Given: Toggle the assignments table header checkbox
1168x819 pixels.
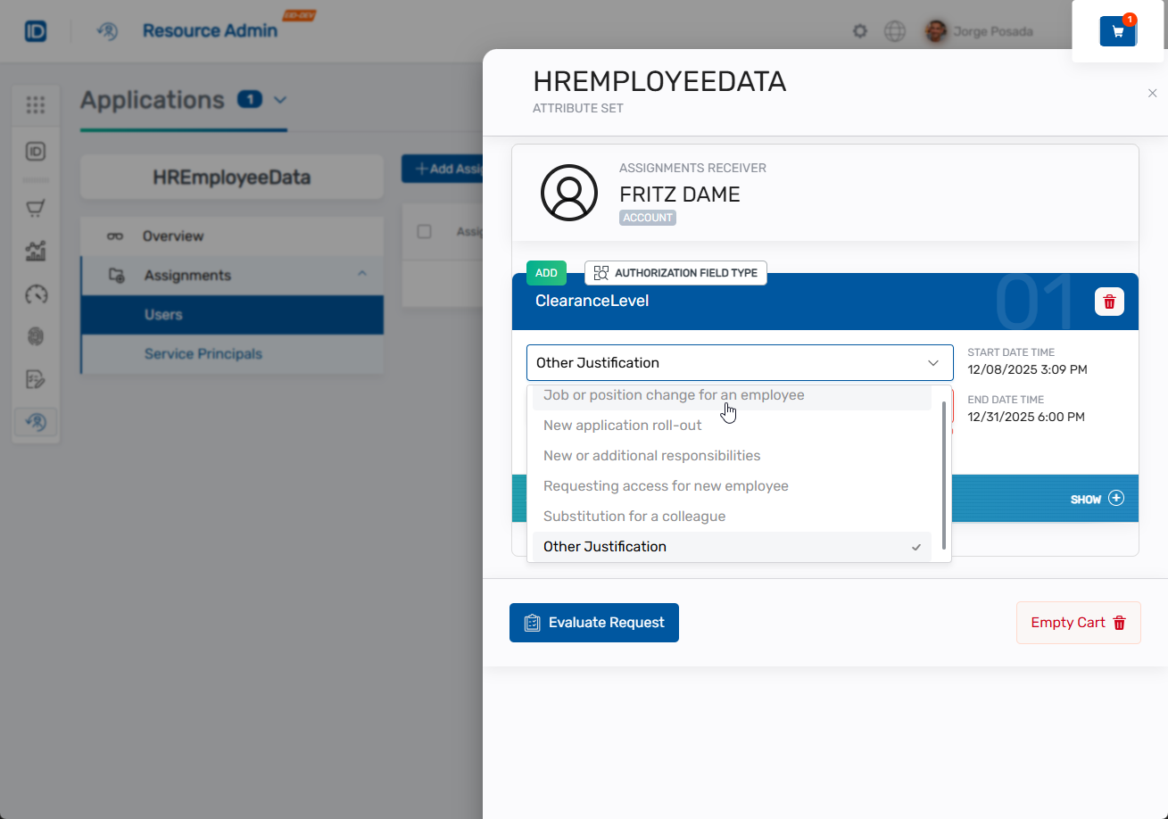Looking at the screenshot, I should pos(425,232).
